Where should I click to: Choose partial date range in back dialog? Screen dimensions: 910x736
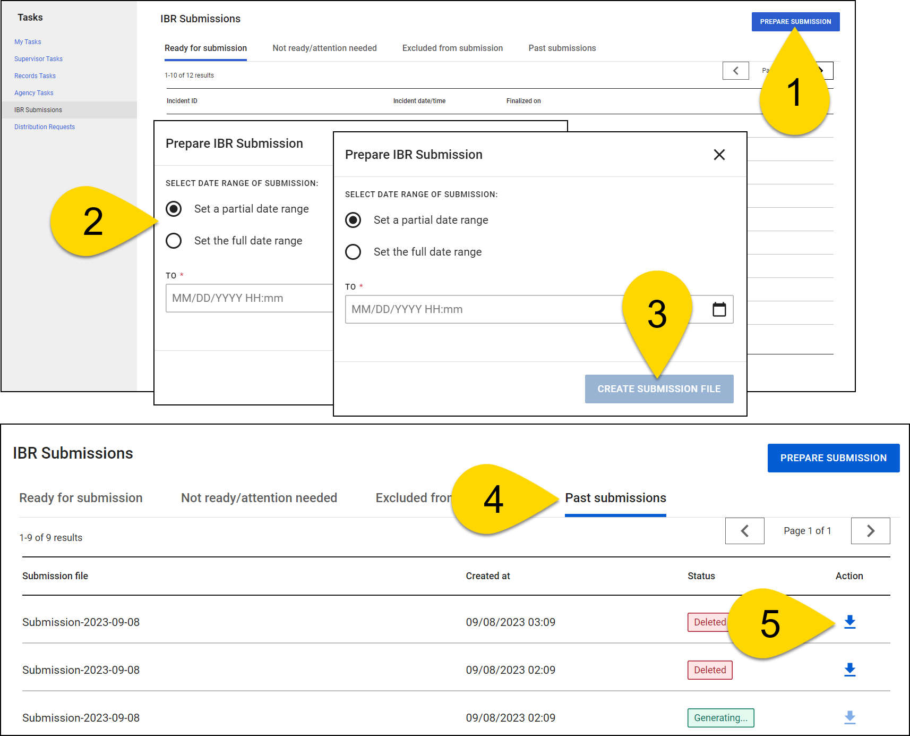[174, 209]
